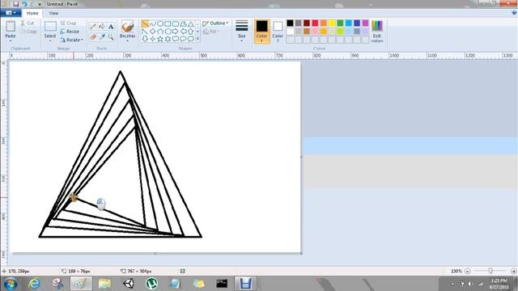Viewport: 518px width, 291px height.
Task: Open Internet Explorer from taskbar
Action: [34, 284]
